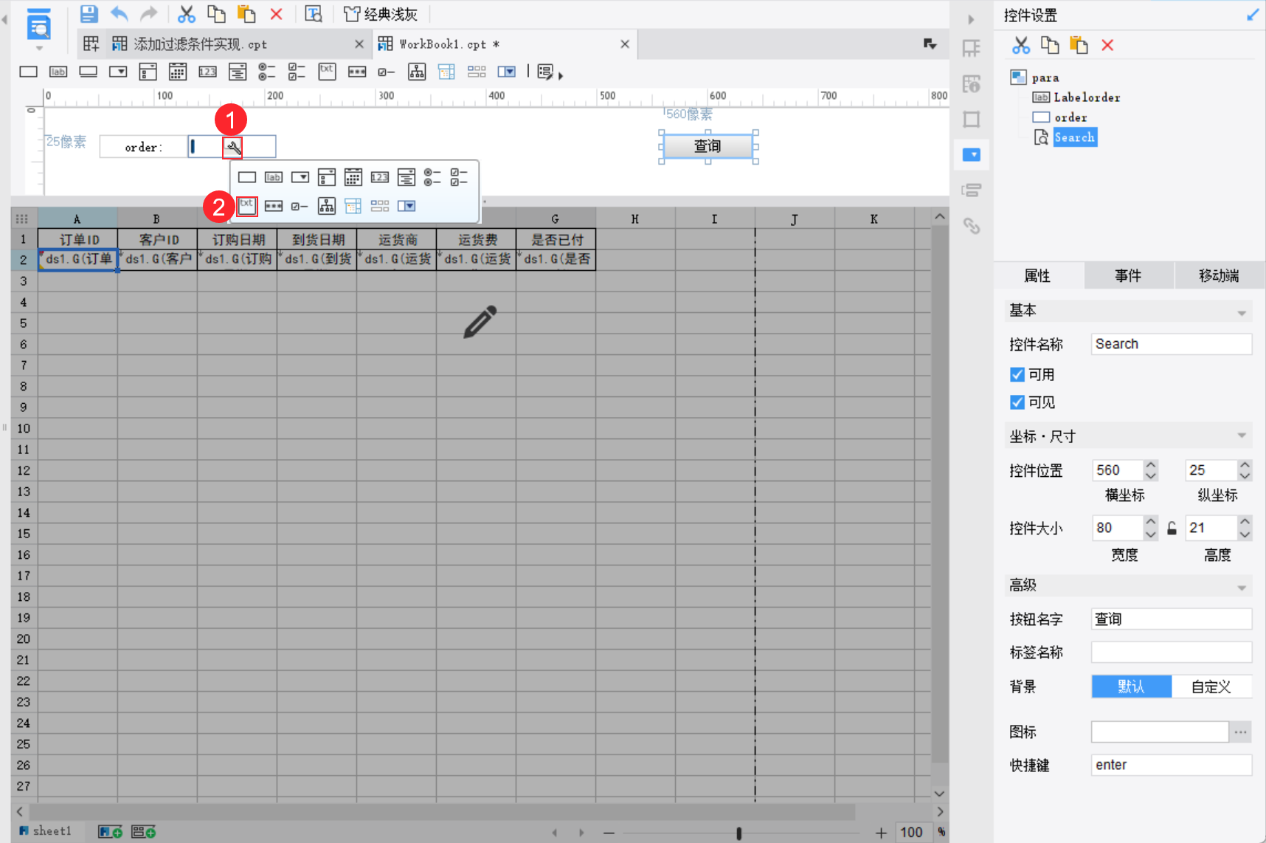Switch to the 属性 tab
The width and height of the screenshot is (1266, 843).
click(x=1038, y=275)
